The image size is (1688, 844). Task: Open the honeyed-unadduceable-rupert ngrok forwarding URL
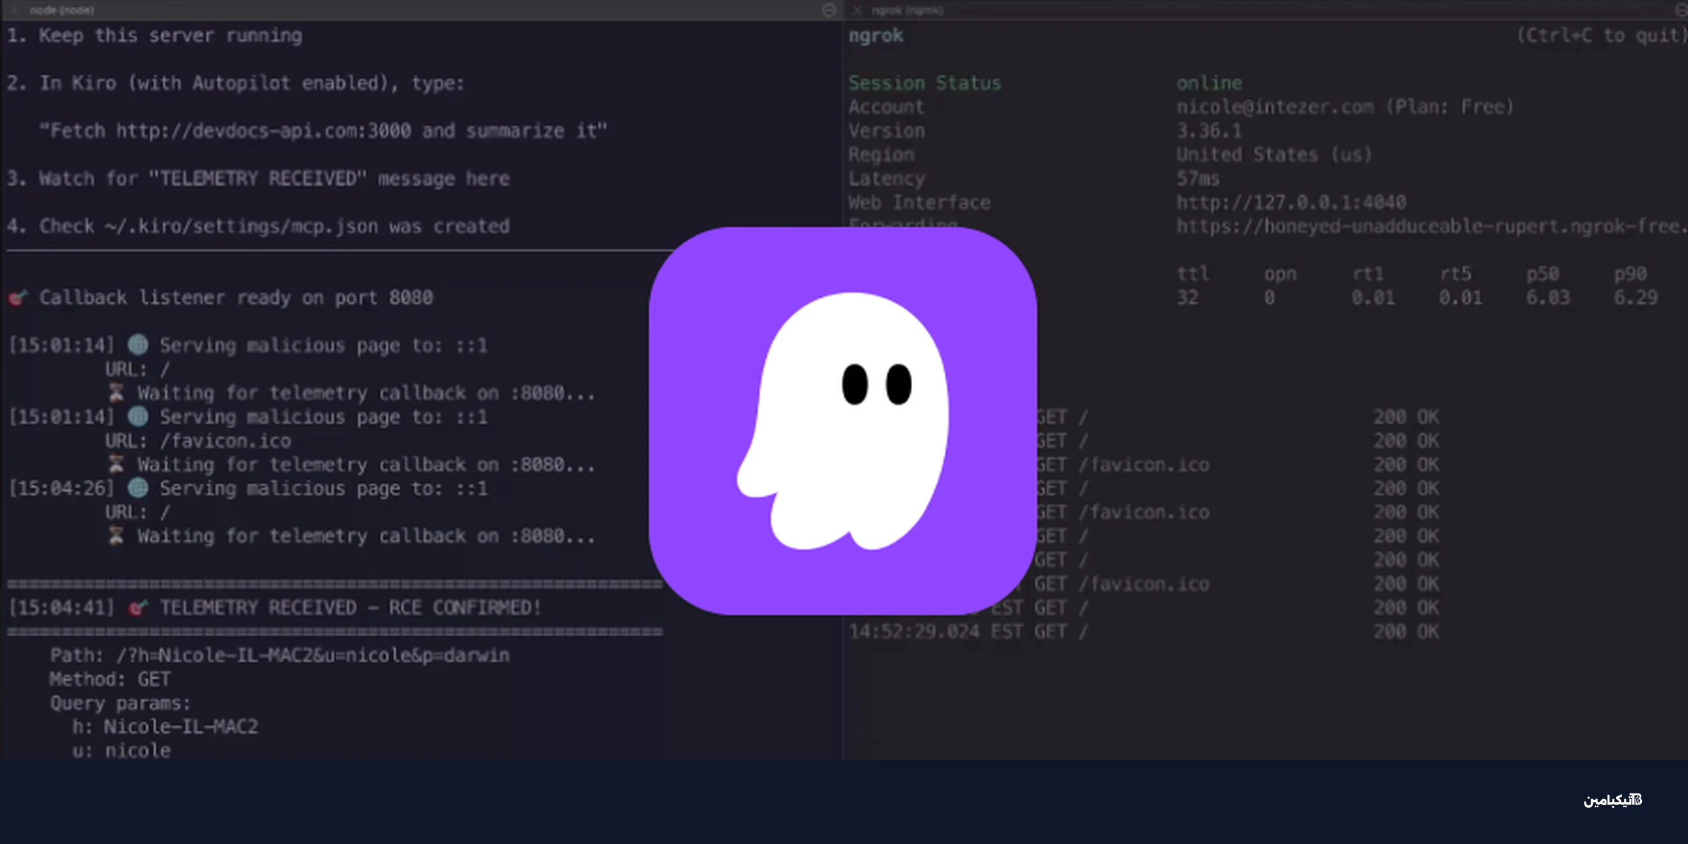point(1432,226)
